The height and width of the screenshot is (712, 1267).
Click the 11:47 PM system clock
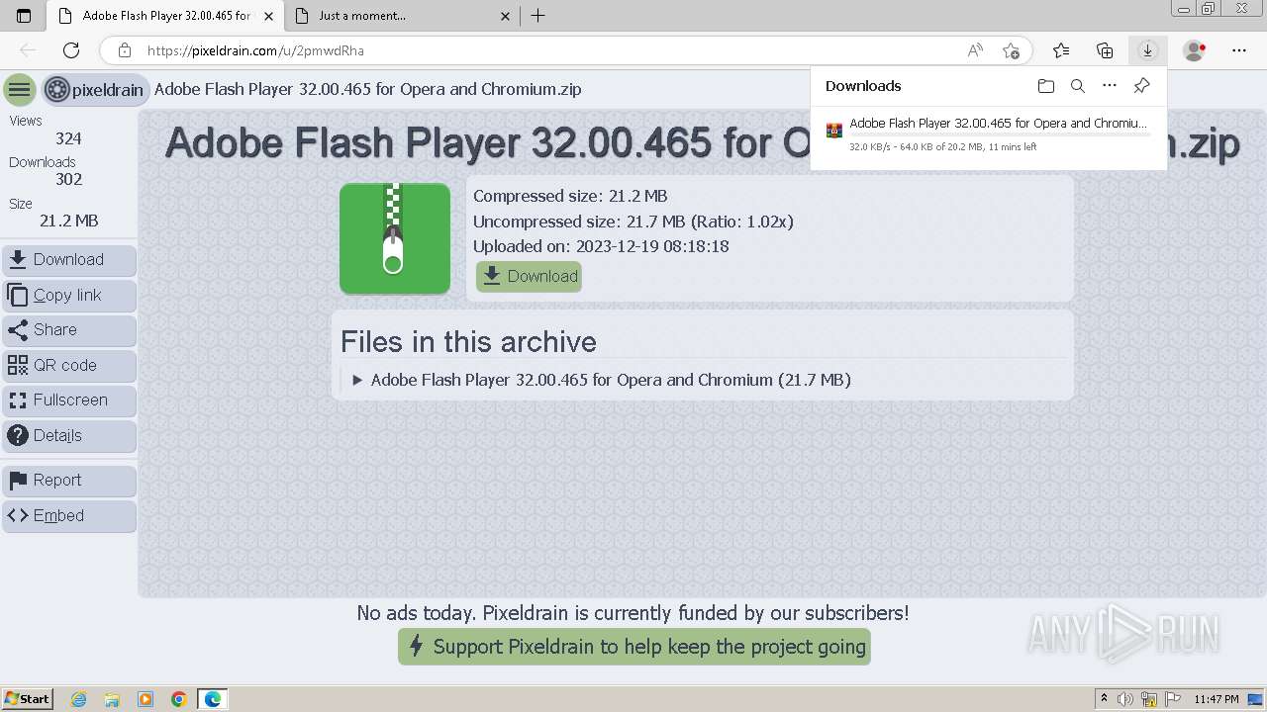tap(1217, 699)
